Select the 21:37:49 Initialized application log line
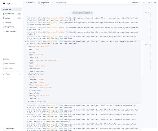Viewport: 158px width, 131px height. [x=82, y=111]
